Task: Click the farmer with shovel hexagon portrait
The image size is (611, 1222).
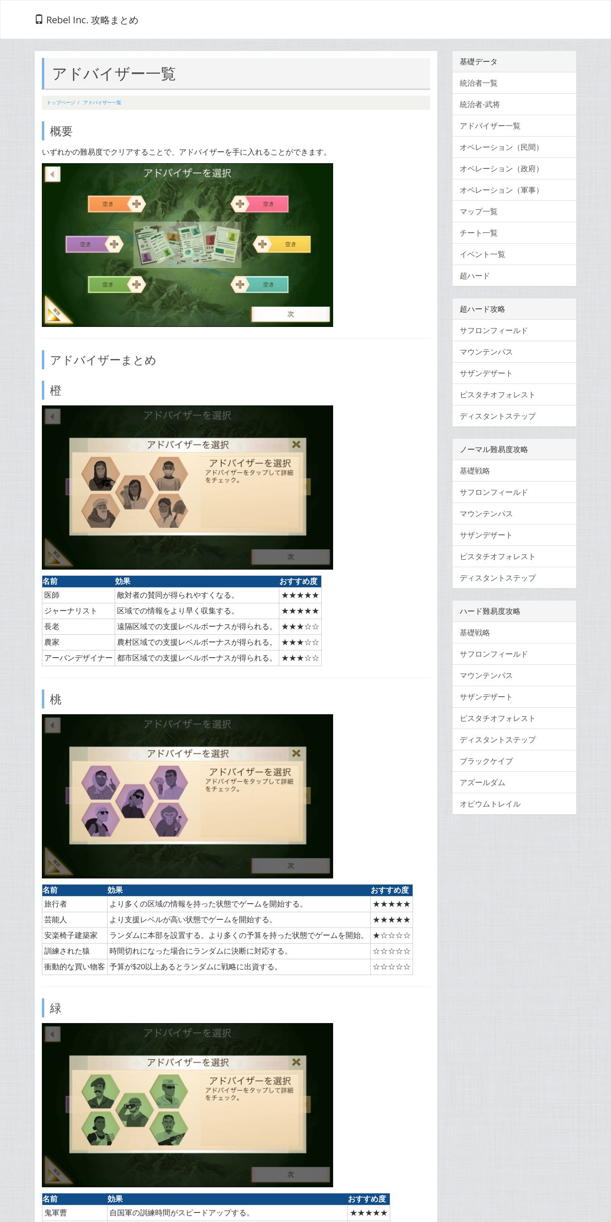Action: point(168,512)
